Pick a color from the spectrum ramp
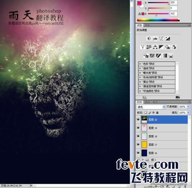The height and width of the screenshot is (188, 192). tap(158, 20)
